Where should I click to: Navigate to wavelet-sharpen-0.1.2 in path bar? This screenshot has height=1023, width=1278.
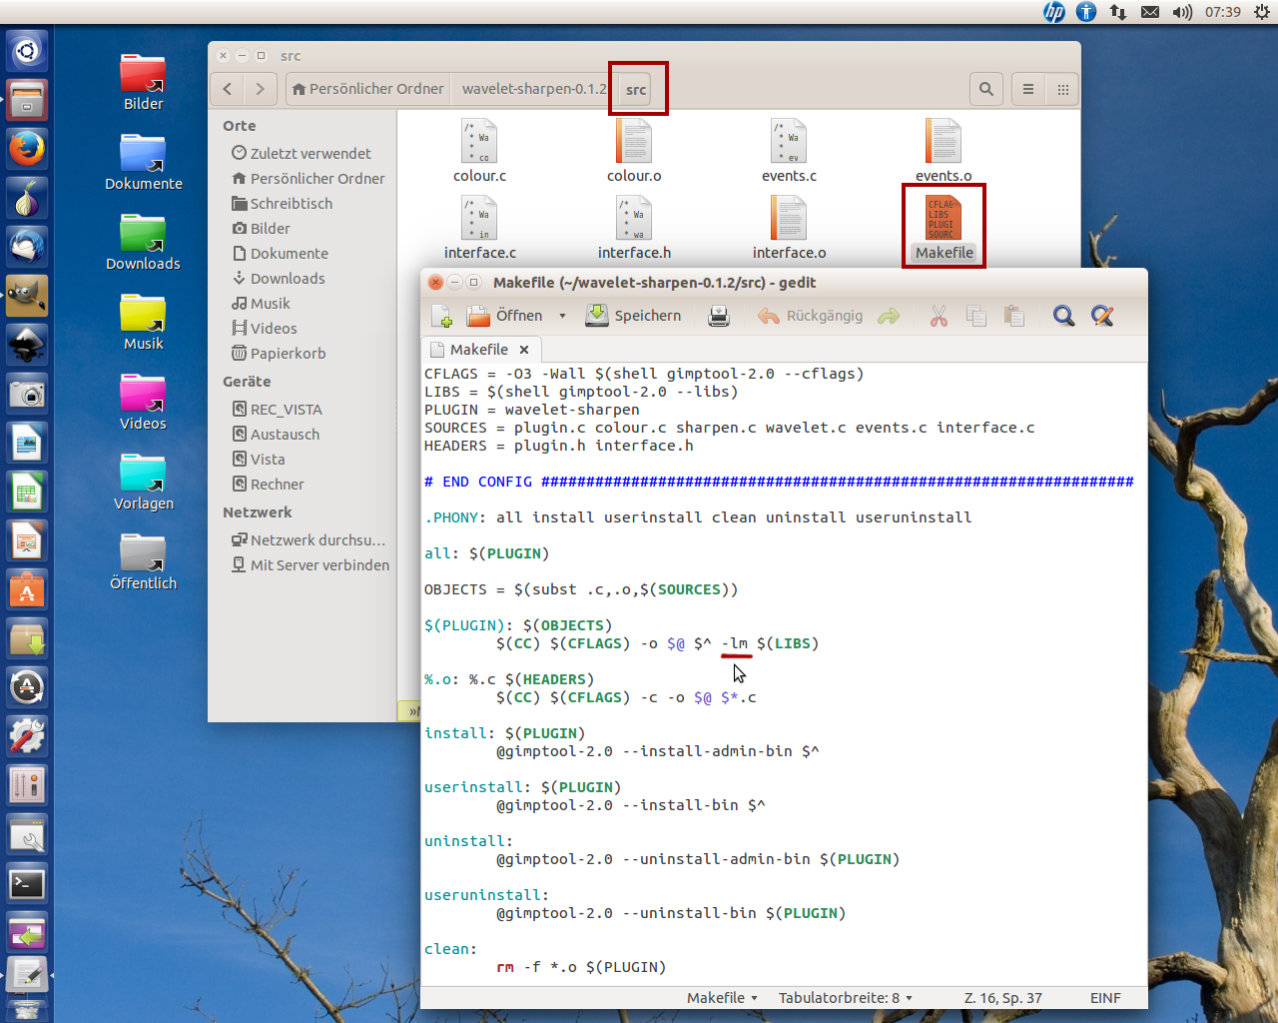pyautogui.click(x=533, y=89)
